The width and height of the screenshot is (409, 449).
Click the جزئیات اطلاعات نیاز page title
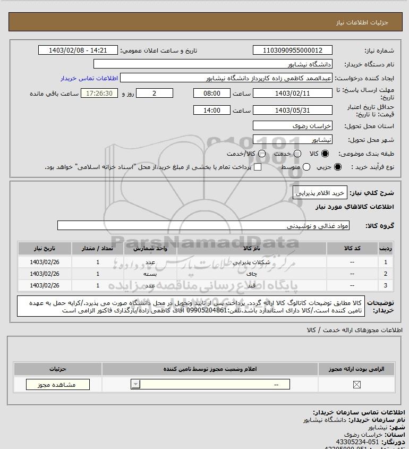(x=362, y=22)
